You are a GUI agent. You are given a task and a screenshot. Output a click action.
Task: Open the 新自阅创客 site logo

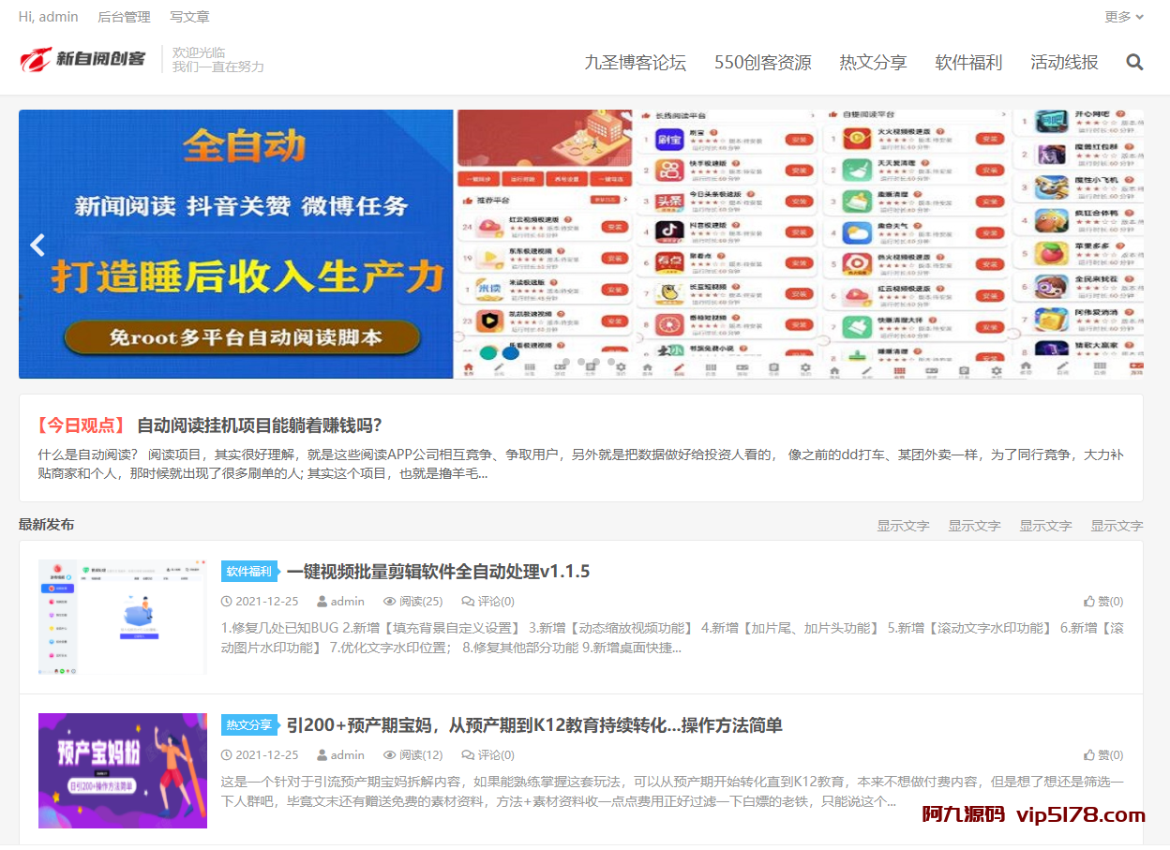tap(83, 59)
